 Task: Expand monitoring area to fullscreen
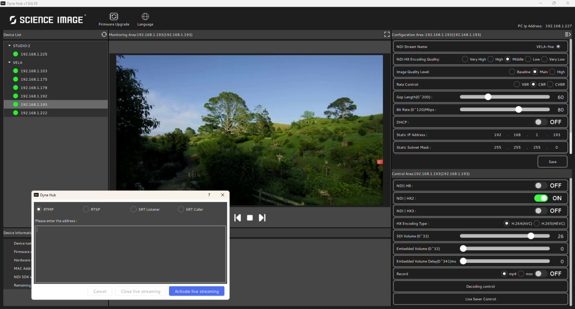pos(387,34)
